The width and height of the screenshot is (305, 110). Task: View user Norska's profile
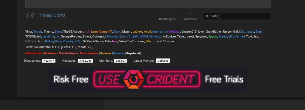(x=173, y=32)
